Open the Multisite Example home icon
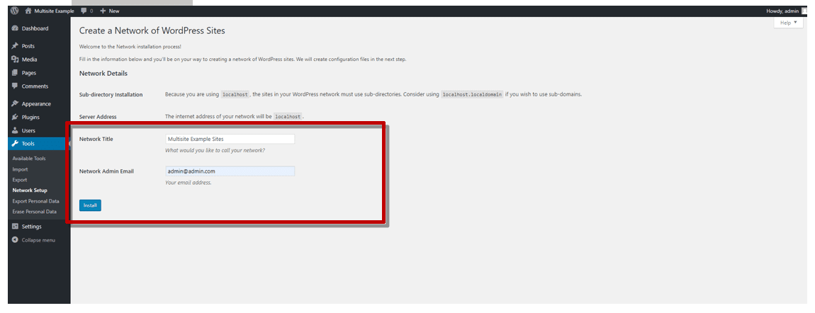This screenshot has height=313, width=815. pyautogui.click(x=28, y=11)
